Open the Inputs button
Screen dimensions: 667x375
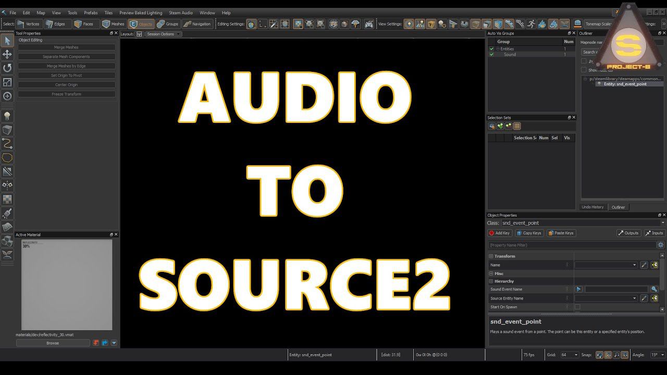tap(654, 233)
